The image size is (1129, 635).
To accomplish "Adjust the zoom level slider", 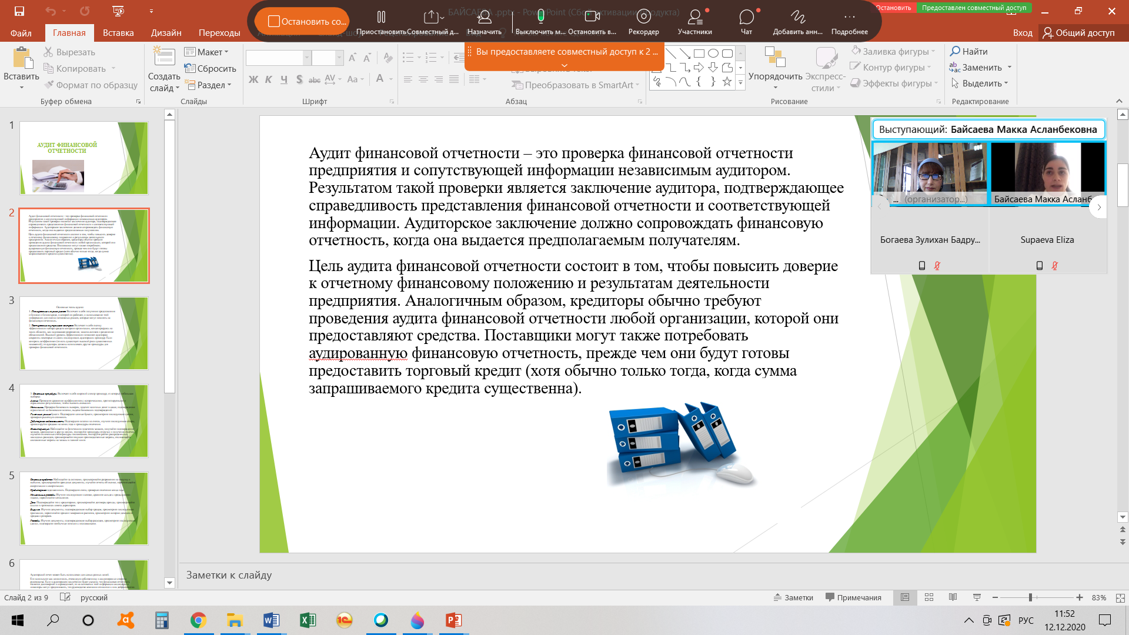I will 1030,597.
